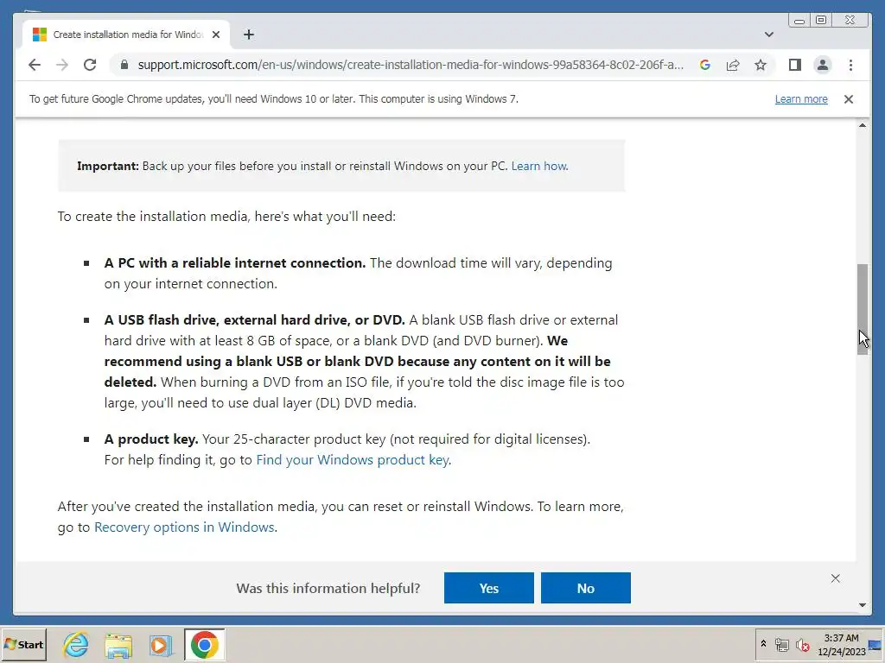Viewport: 885px width, 663px height.
Task: Click the address bar URL
Action: [411, 65]
